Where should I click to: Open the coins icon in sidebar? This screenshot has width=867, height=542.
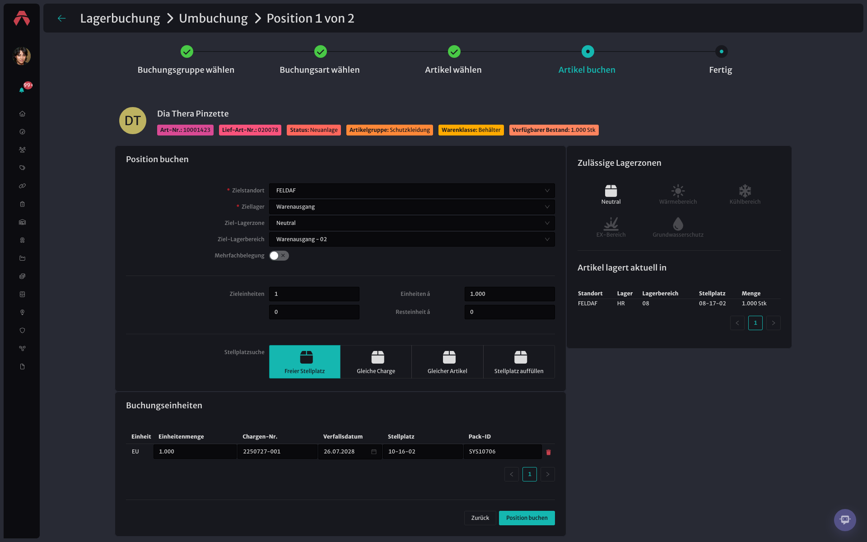(22, 276)
